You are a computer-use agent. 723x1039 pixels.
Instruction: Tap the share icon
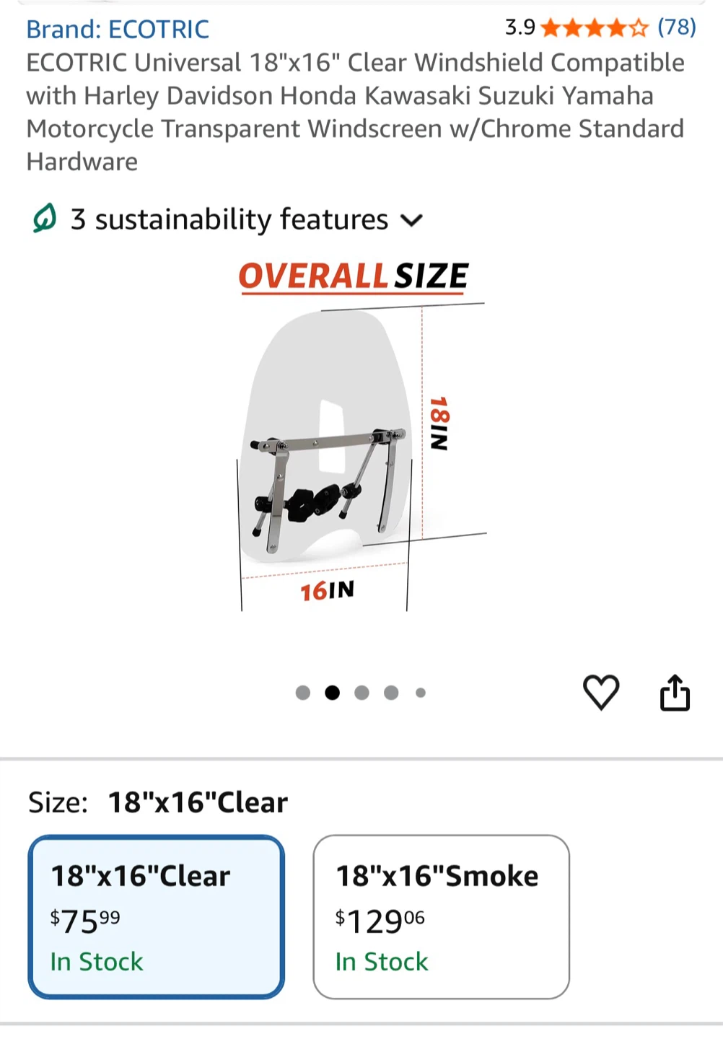coord(675,693)
